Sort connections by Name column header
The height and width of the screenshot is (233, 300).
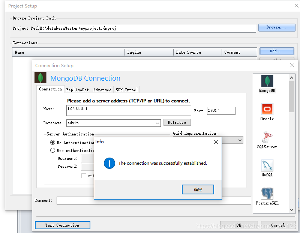click(69, 52)
